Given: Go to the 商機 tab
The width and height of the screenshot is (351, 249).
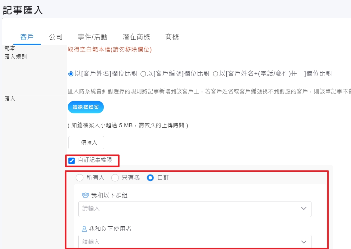Looking at the screenshot, I should pos(172,37).
